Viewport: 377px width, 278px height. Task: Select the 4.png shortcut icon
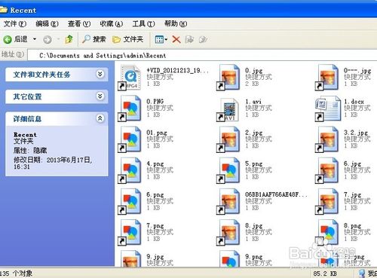coord(130,170)
